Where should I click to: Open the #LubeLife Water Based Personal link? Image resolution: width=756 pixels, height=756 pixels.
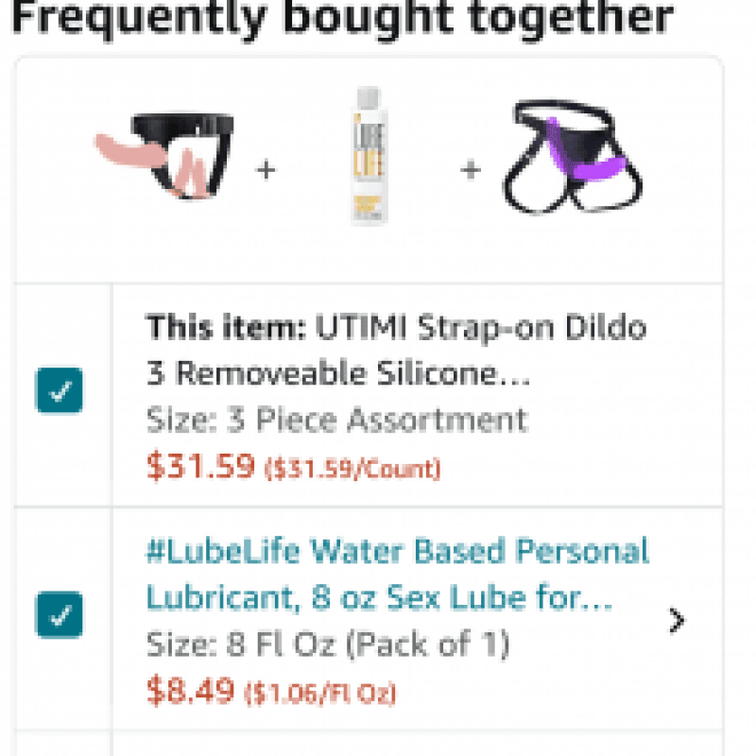[x=397, y=551]
